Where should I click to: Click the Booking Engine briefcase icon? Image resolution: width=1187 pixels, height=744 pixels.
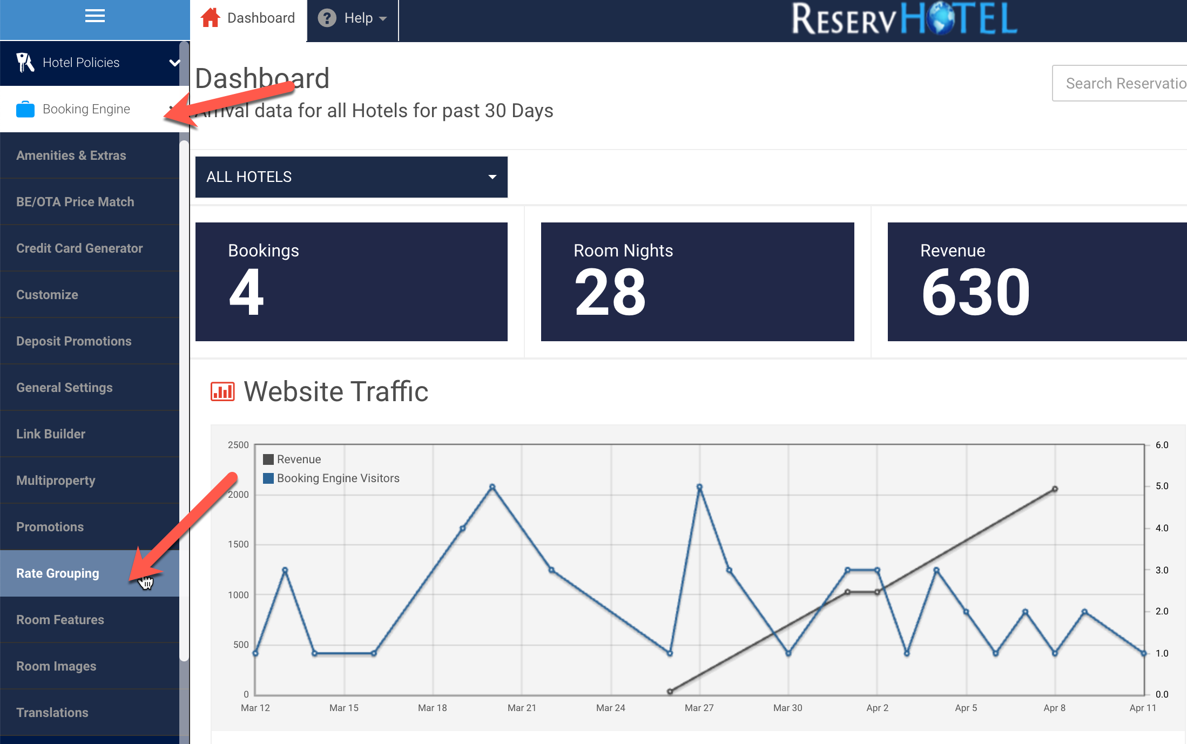25,109
